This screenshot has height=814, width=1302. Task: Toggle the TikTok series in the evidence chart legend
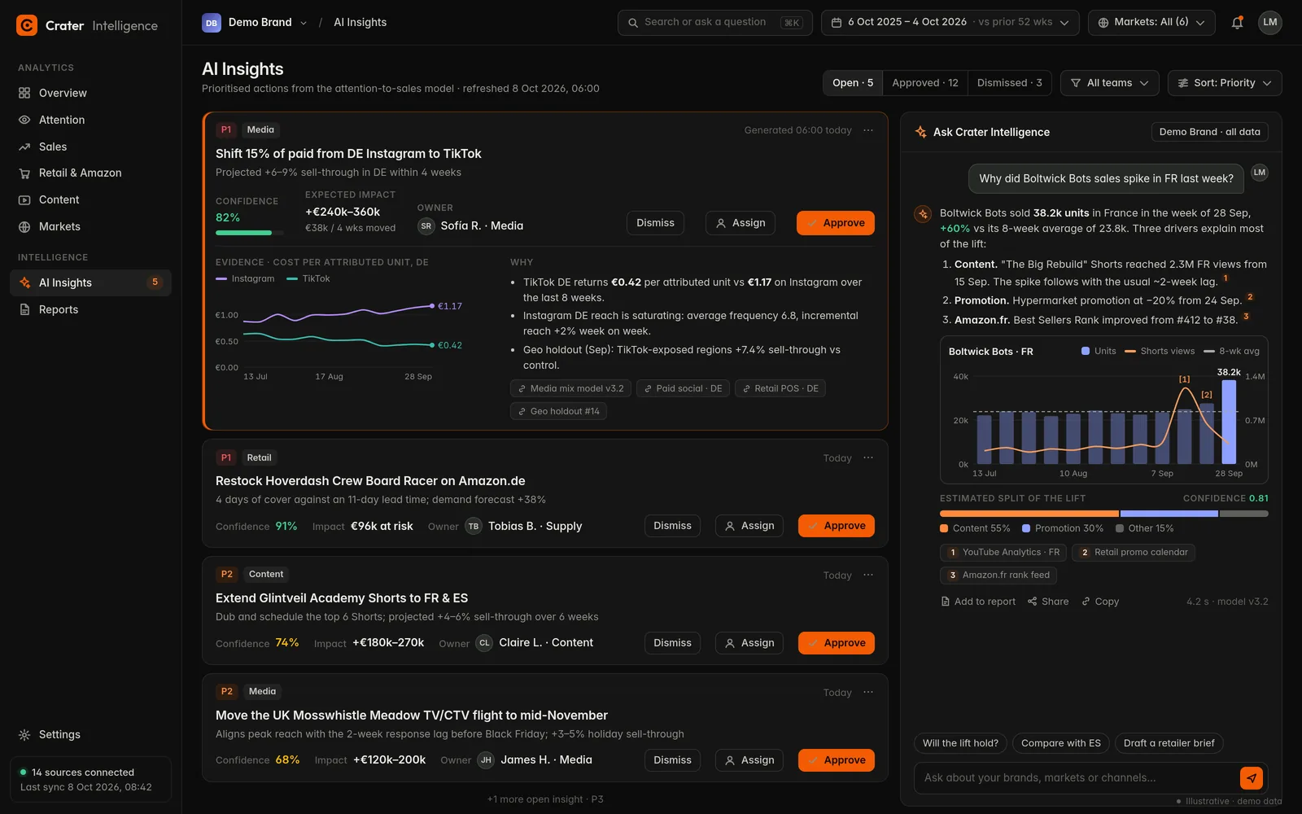(308, 278)
